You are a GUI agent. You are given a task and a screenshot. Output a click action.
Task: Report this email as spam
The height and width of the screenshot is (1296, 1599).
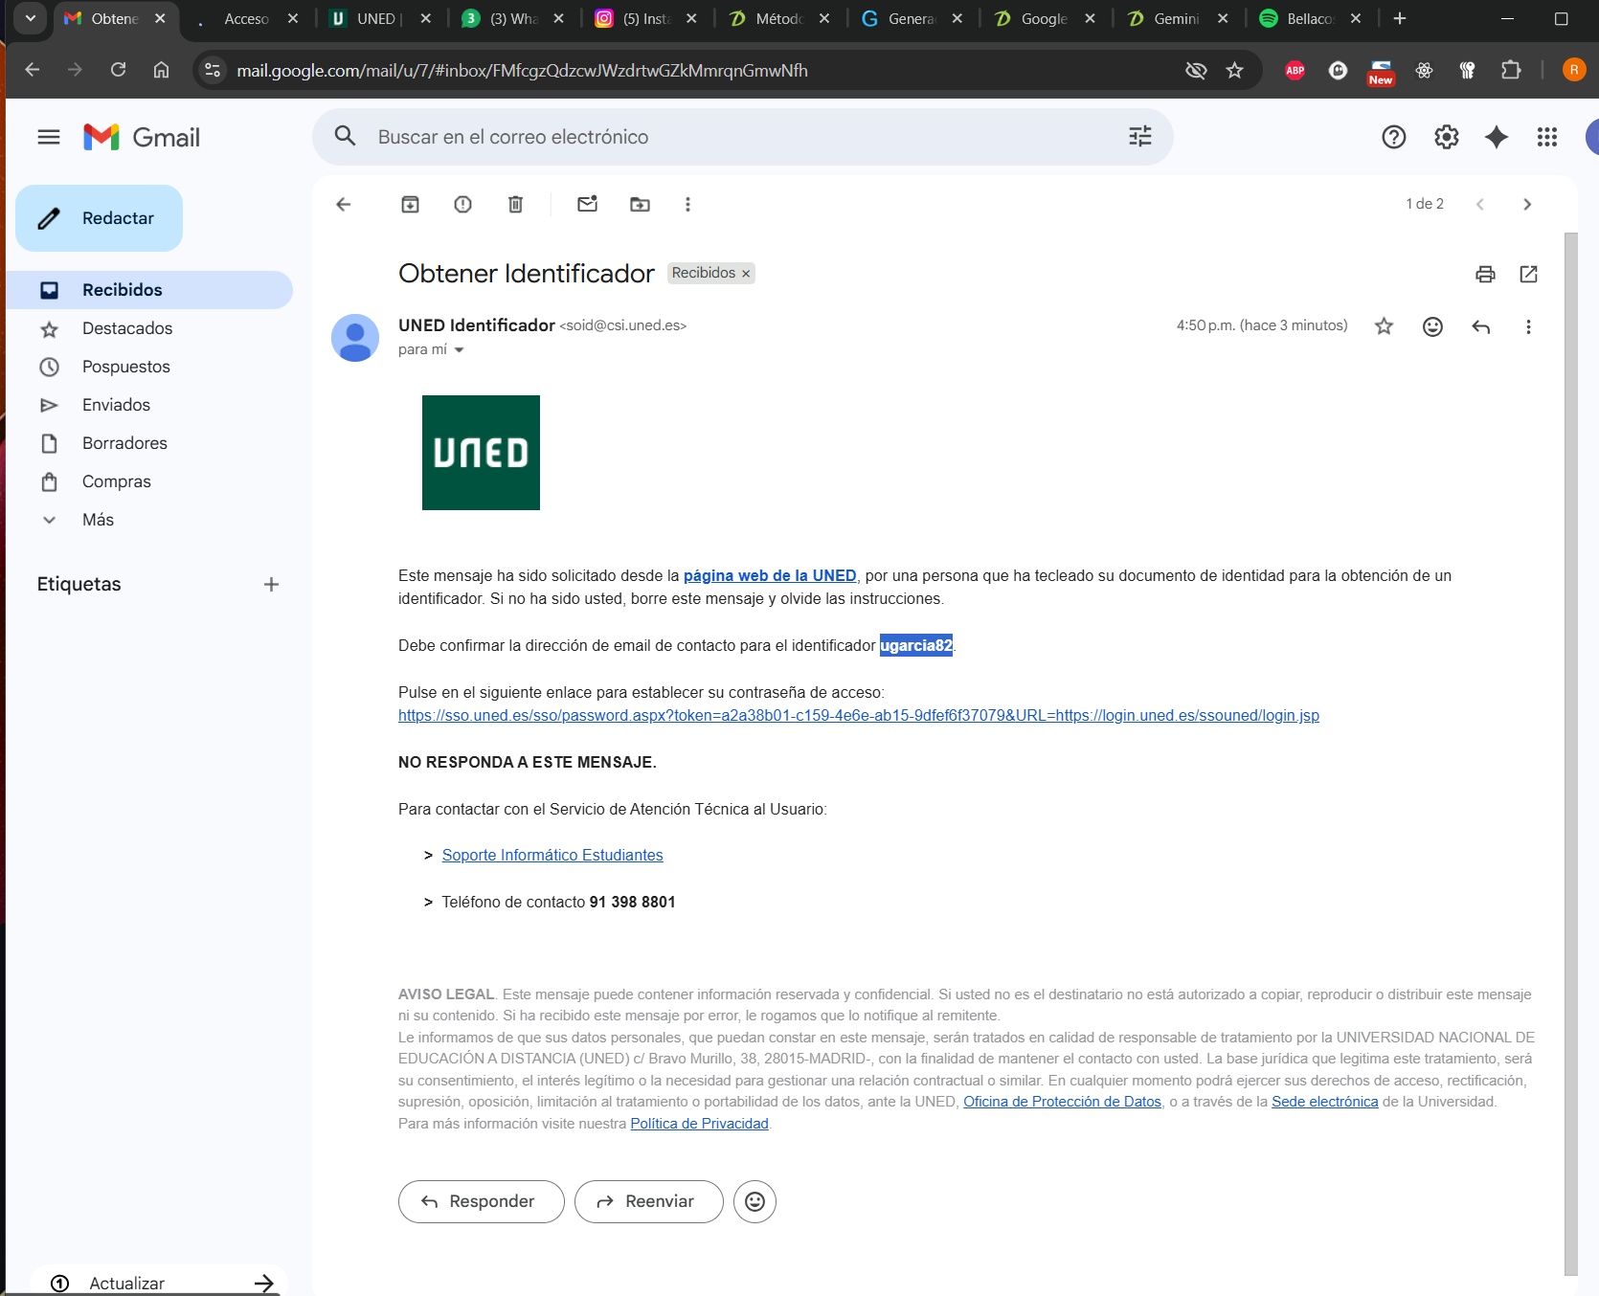coord(462,204)
